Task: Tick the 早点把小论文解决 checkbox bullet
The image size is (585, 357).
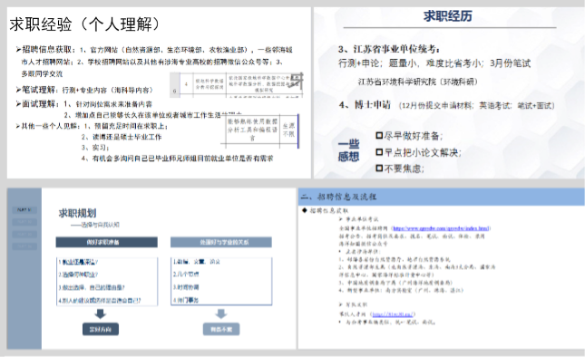Action: coord(379,152)
